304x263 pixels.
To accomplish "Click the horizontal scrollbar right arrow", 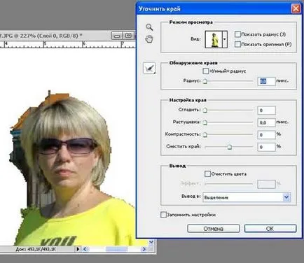I will (x=144, y=249).
